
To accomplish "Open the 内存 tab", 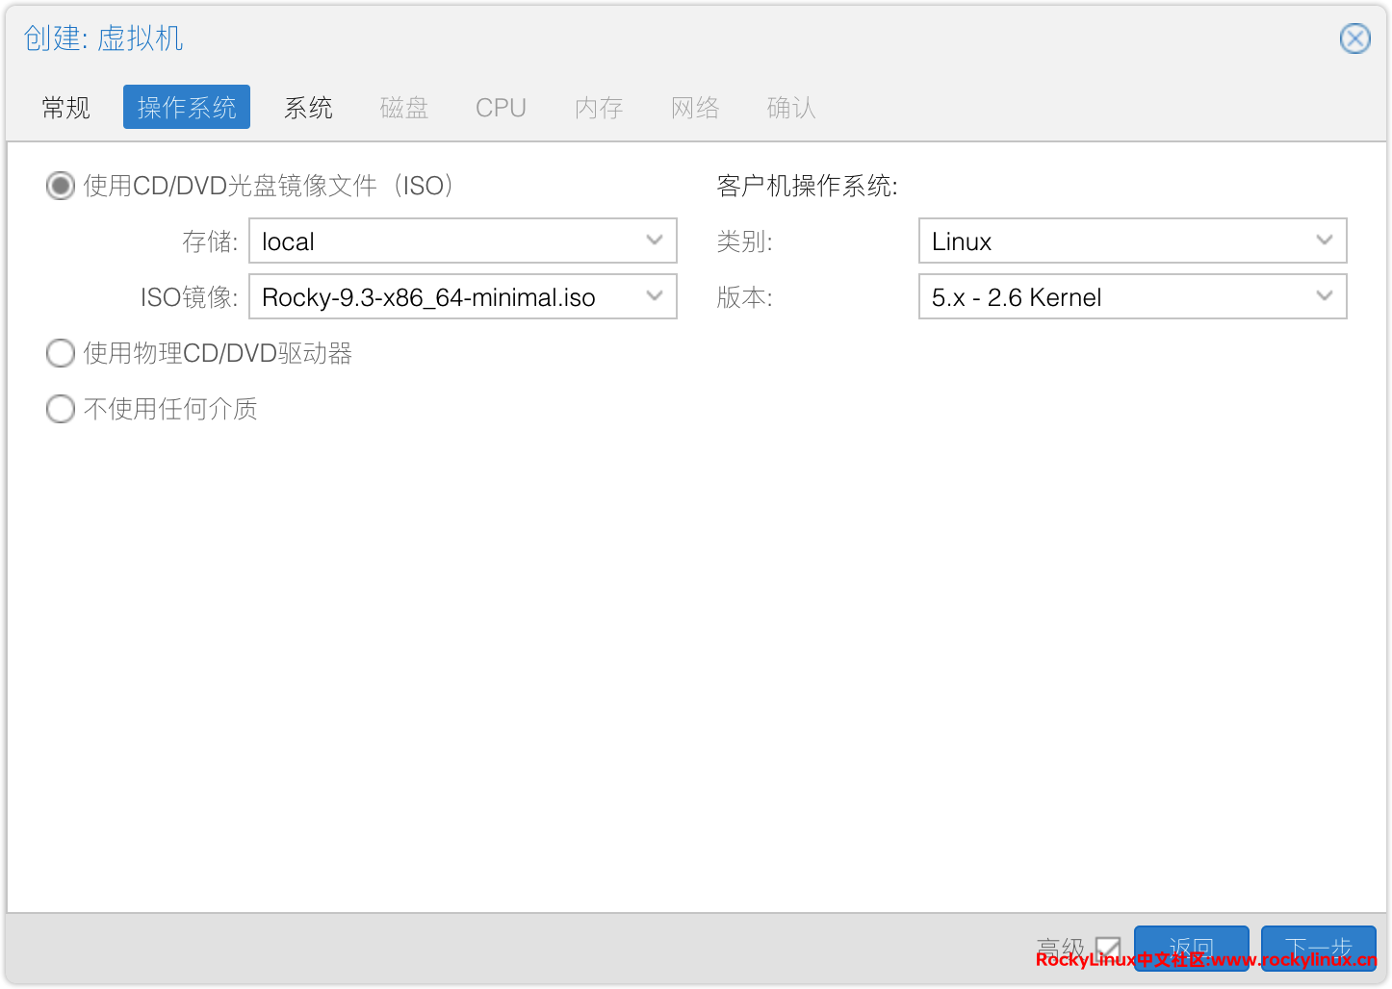I will pyautogui.click(x=599, y=108).
